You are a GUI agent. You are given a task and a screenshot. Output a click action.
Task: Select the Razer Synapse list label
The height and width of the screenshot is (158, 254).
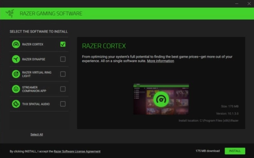pos(34,59)
